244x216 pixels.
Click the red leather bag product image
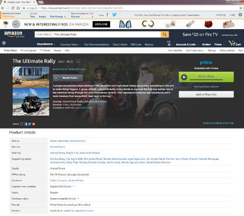209,24
